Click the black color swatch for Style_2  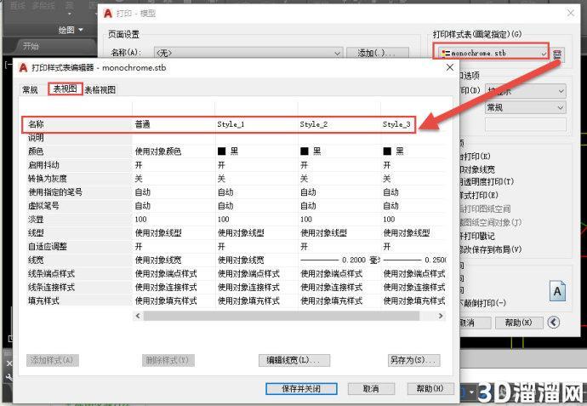(305, 152)
